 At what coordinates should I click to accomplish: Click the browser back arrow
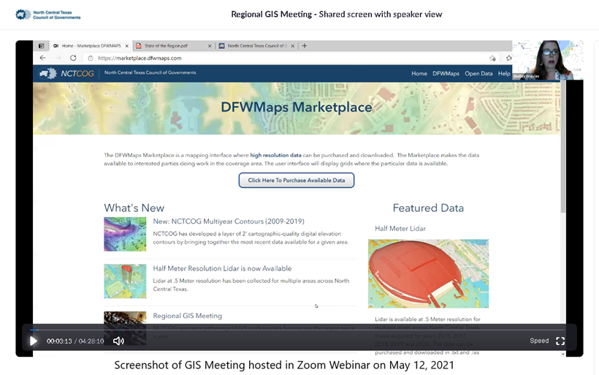43,58
